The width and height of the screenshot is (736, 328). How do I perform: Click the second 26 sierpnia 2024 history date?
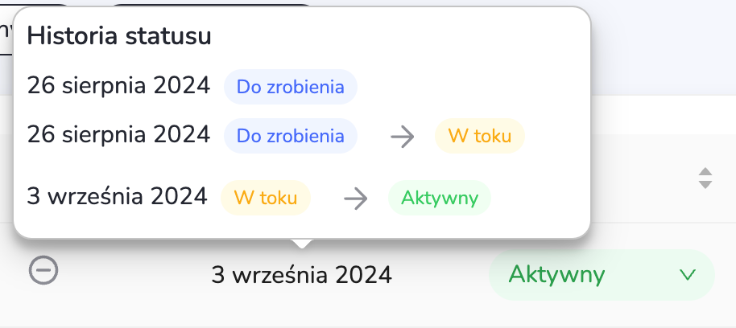118,134
